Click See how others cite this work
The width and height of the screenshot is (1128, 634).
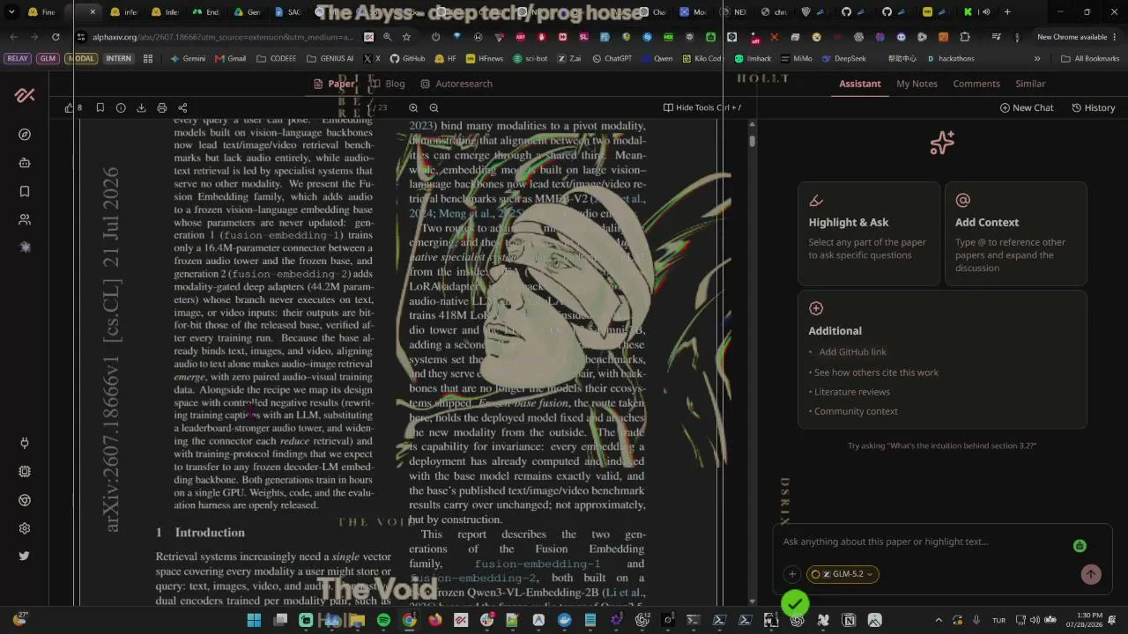[x=876, y=372]
